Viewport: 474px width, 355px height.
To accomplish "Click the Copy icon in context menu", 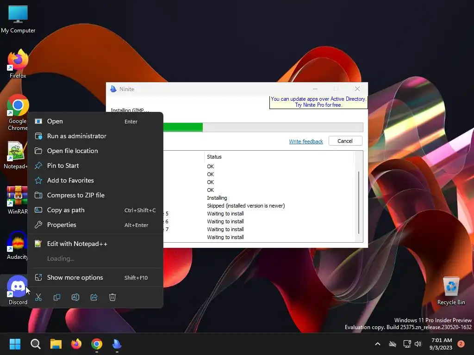I will [57, 297].
